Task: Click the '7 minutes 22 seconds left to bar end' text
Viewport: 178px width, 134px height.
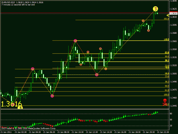Action: (x=18, y=5)
